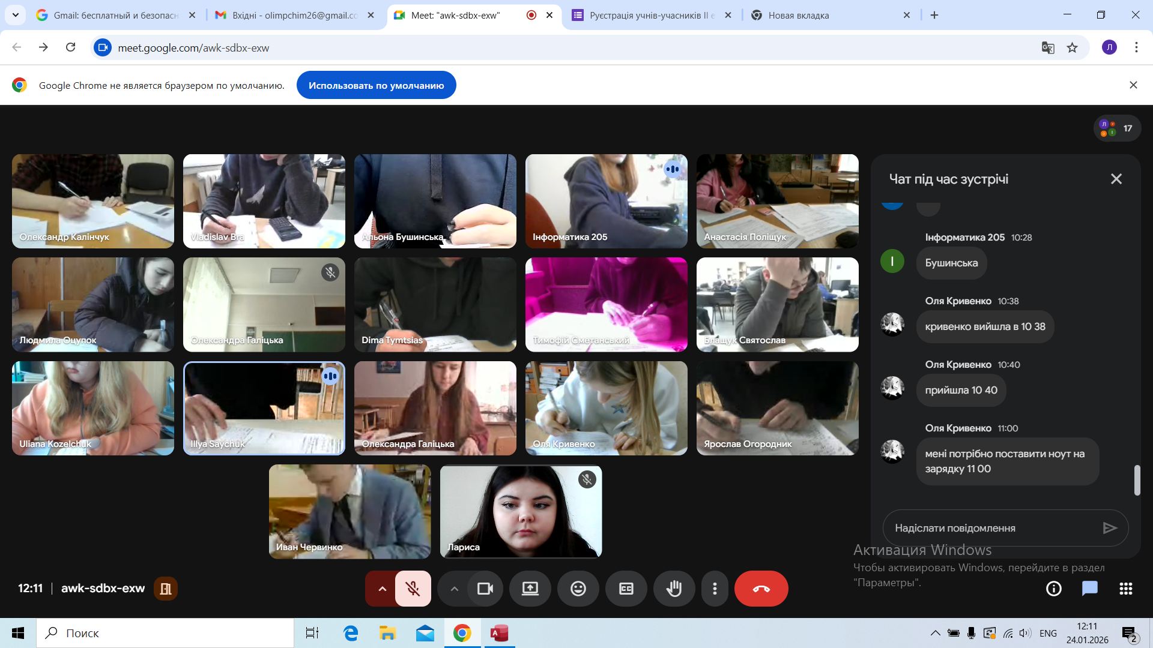This screenshot has width=1153, height=648.
Task: Click the present screen icon
Action: (x=530, y=589)
